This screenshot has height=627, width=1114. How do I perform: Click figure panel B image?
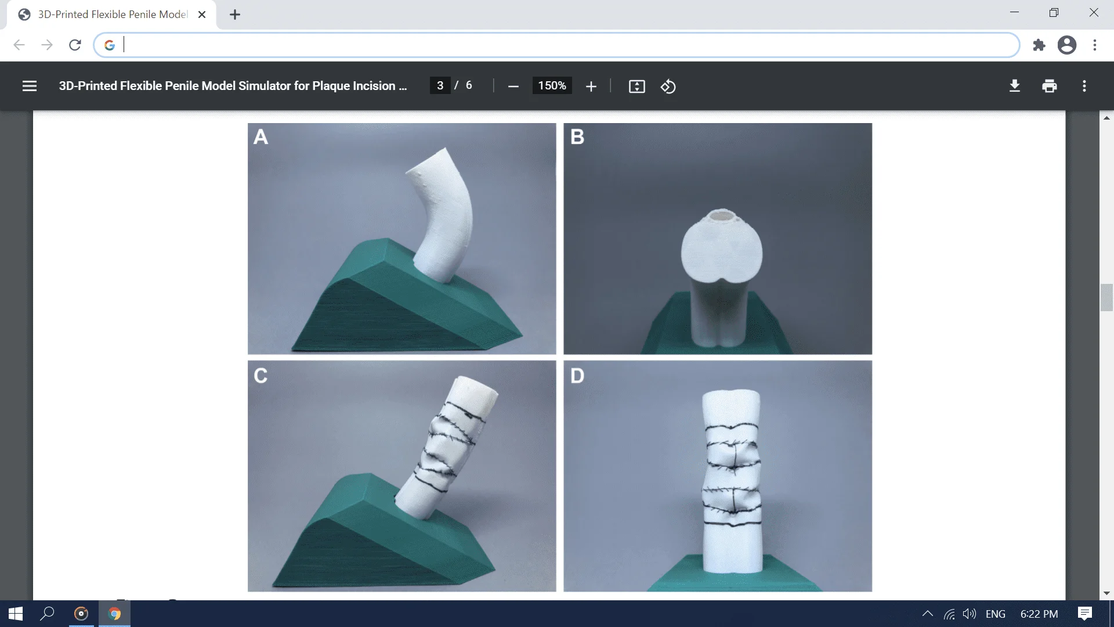(717, 239)
